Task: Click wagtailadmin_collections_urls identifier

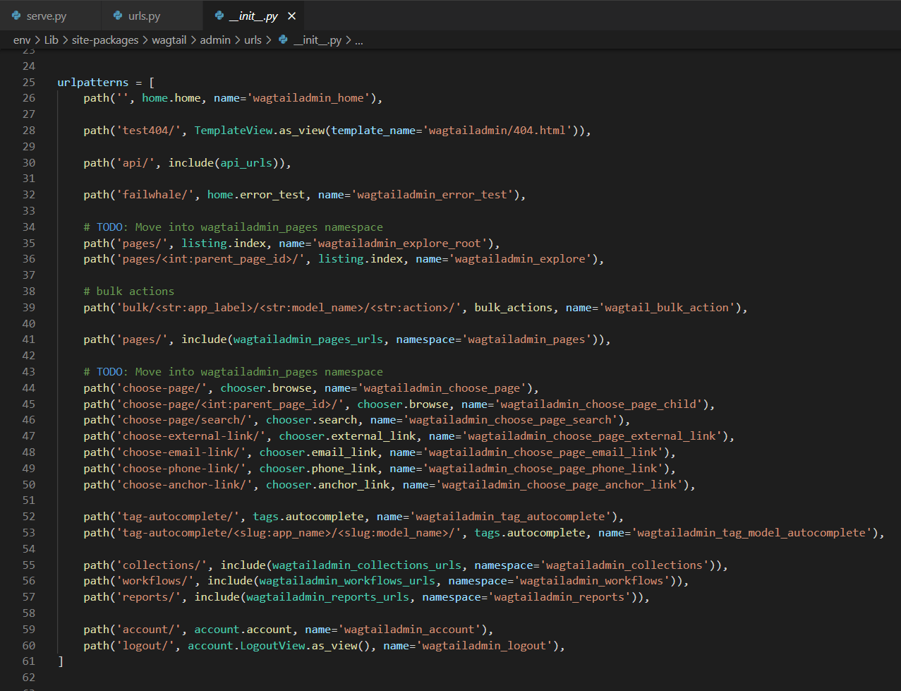Action: click(x=367, y=565)
